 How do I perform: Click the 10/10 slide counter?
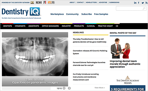click(x=59, y=88)
